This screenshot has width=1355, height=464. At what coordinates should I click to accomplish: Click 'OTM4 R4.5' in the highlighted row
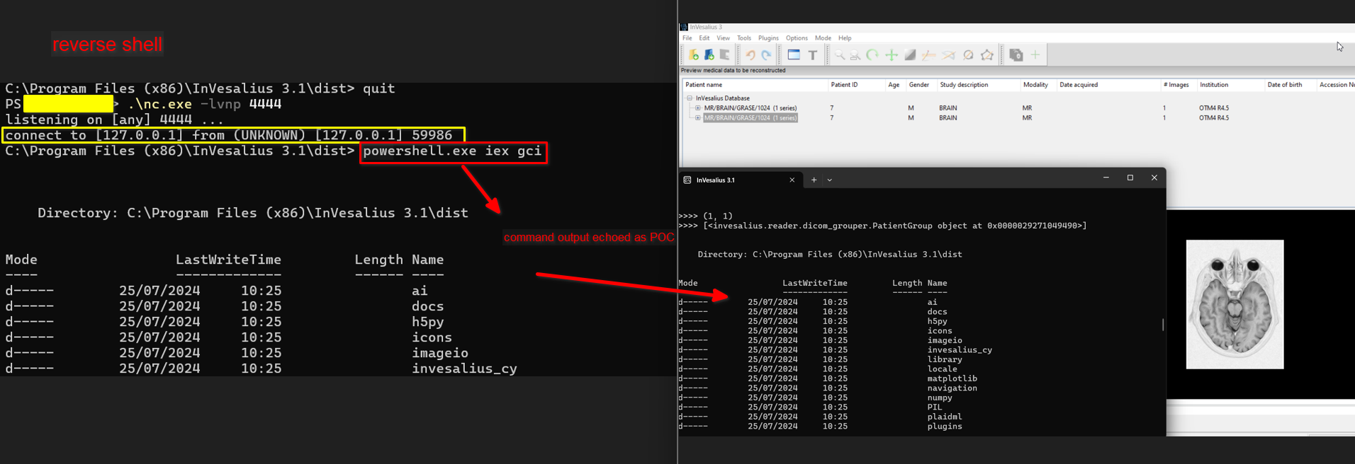click(x=1214, y=118)
